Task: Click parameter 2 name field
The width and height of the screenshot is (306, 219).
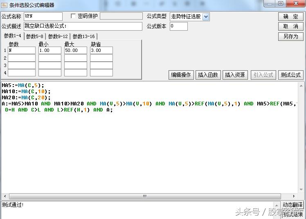Action: click(x=21, y=58)
